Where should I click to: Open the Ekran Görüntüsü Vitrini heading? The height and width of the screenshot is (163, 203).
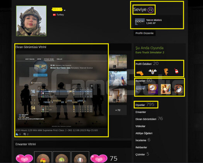coord(31,47)
